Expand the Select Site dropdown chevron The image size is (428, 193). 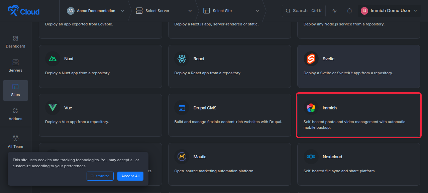click(x=257, y=11)
